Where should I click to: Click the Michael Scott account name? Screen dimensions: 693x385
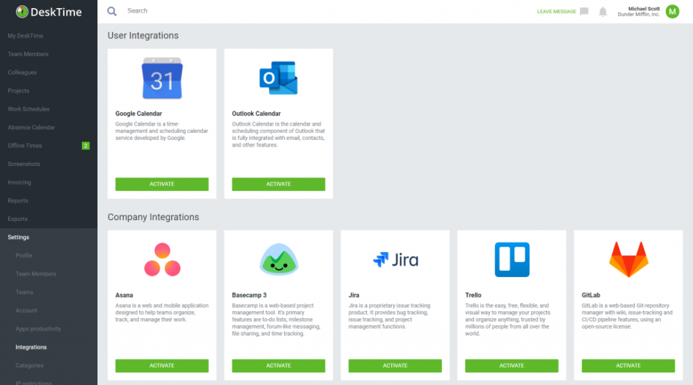click(644, 9)
